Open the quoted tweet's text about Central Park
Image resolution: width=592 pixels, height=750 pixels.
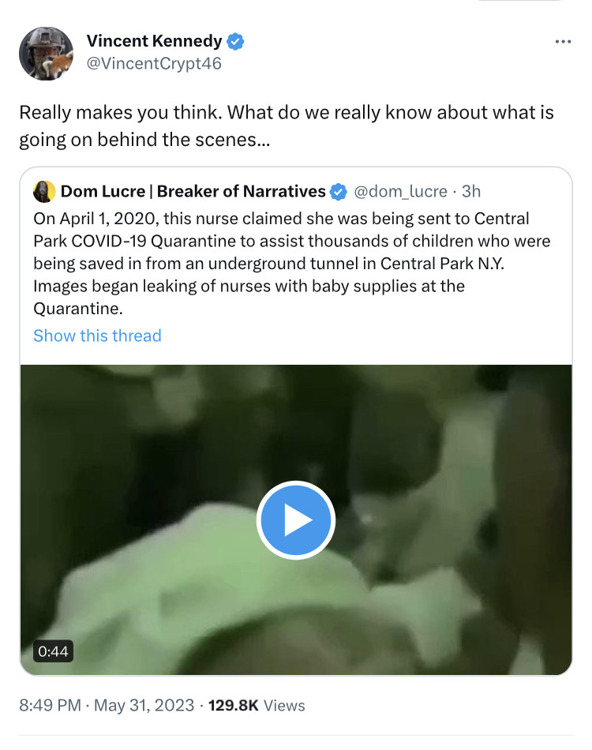292,263
